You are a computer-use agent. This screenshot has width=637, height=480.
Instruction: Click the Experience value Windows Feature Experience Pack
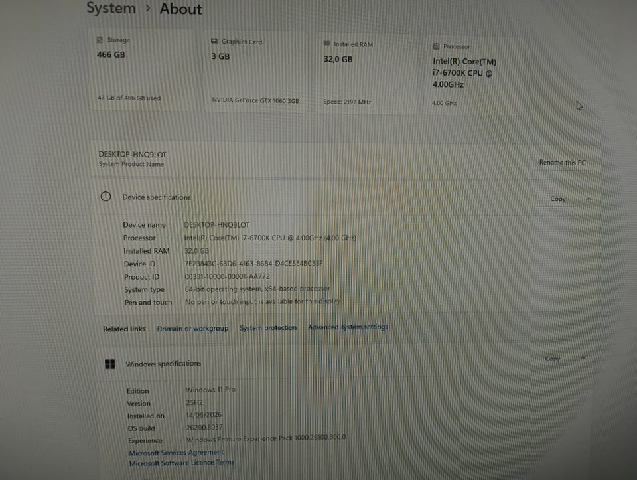click(x=266, y=438)
